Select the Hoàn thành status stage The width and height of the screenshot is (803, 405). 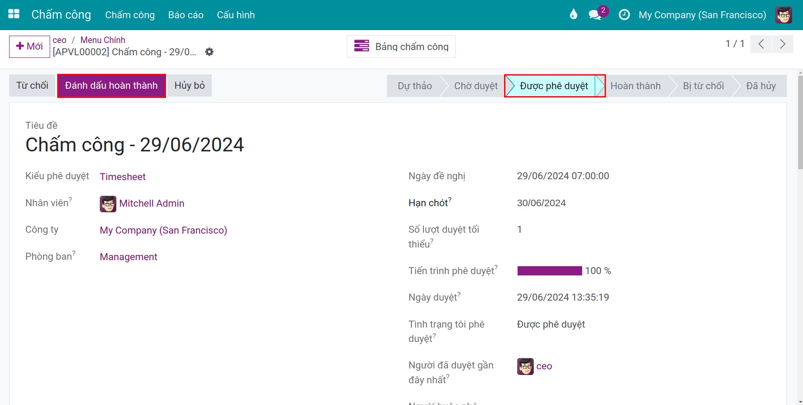tap(635, 86)
